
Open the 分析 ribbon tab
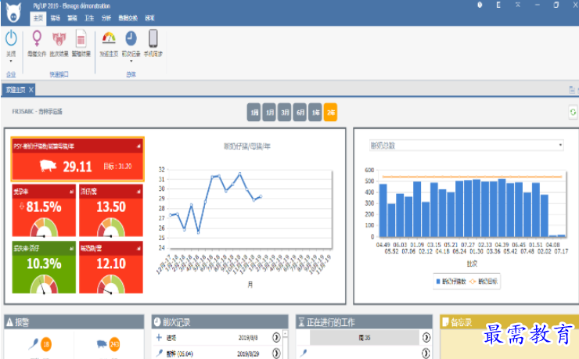point(106,18)
